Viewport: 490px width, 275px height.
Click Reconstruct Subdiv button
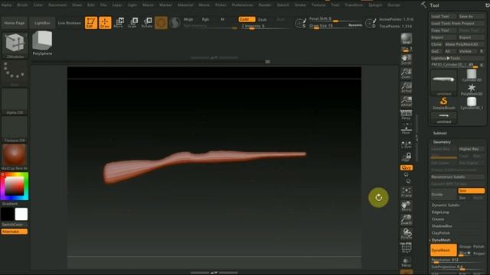pyautogui.click(x=457, y=176)
